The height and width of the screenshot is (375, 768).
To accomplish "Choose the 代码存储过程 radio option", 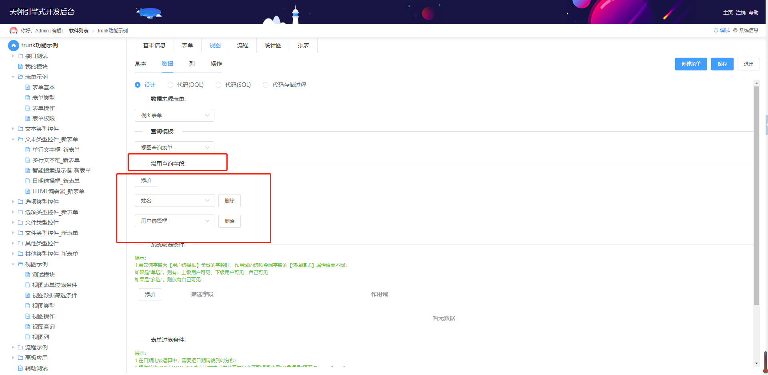I will [266, 85].
